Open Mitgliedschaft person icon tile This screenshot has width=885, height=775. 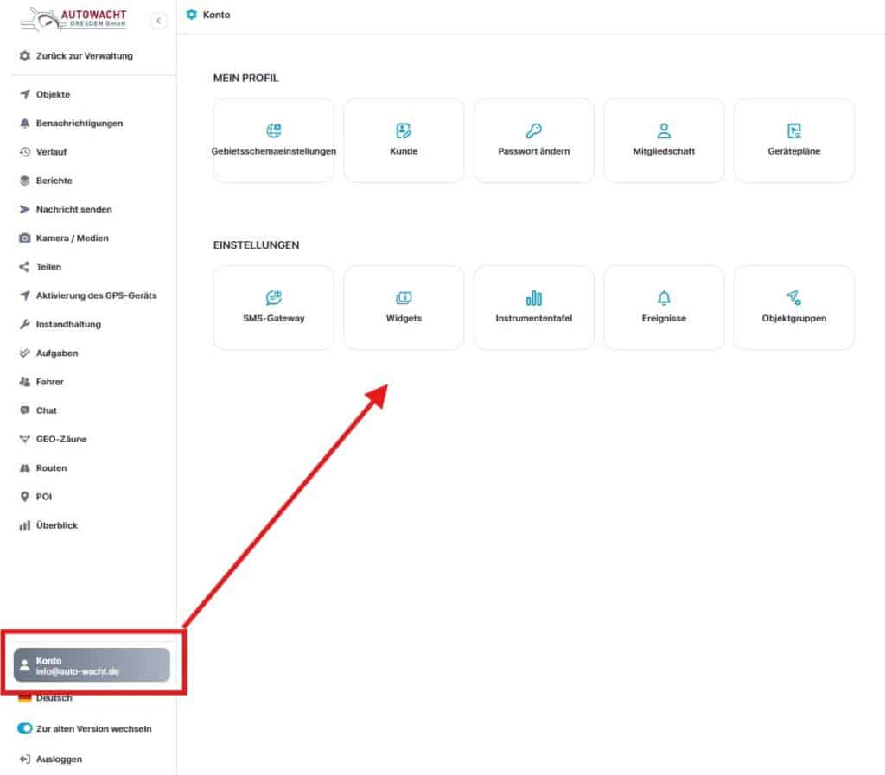tap(664, 131)
